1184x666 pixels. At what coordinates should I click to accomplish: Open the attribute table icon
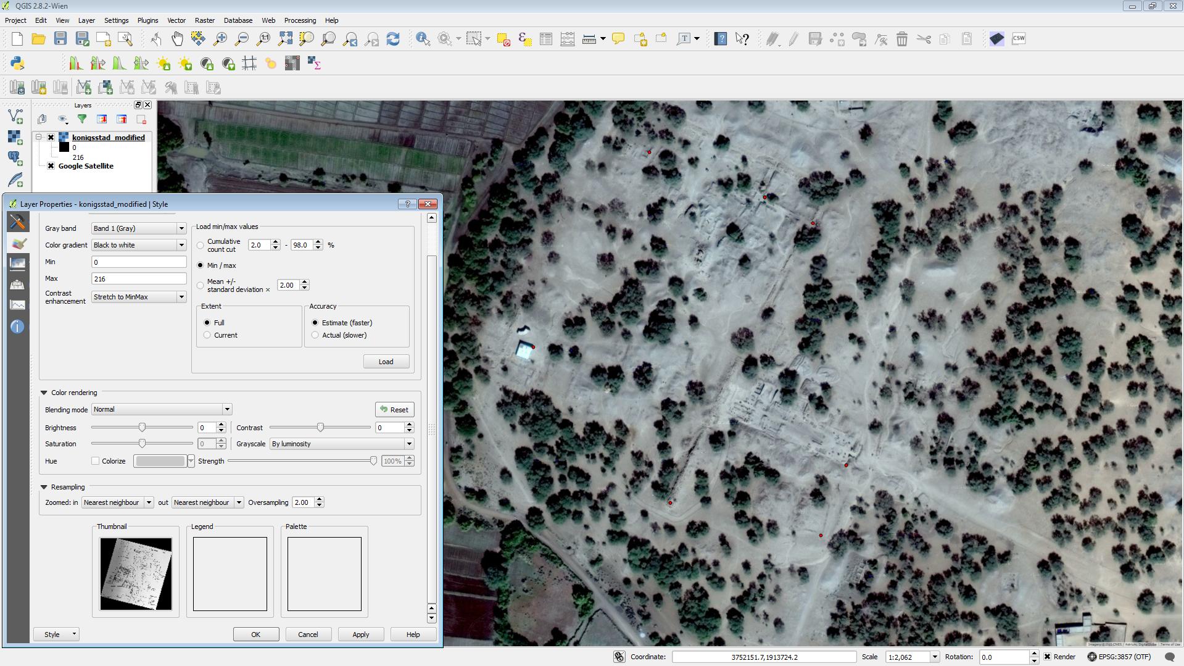click(x=546, y=39)
